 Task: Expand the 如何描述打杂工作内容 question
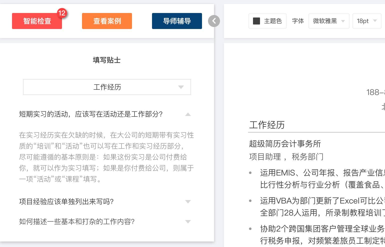point(188,221)
